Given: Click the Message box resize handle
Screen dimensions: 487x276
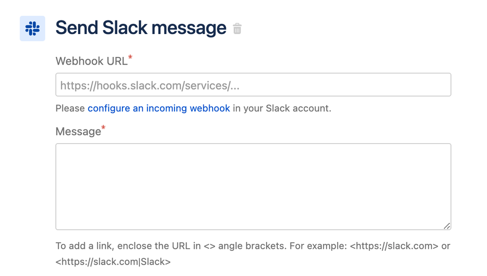Looking at the screenshot, I should pyautogui.click(x=447, y=226).
